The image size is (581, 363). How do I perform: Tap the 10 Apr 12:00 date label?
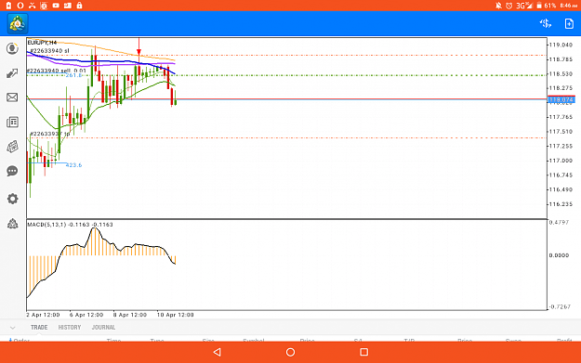click(x=176, y=315)
